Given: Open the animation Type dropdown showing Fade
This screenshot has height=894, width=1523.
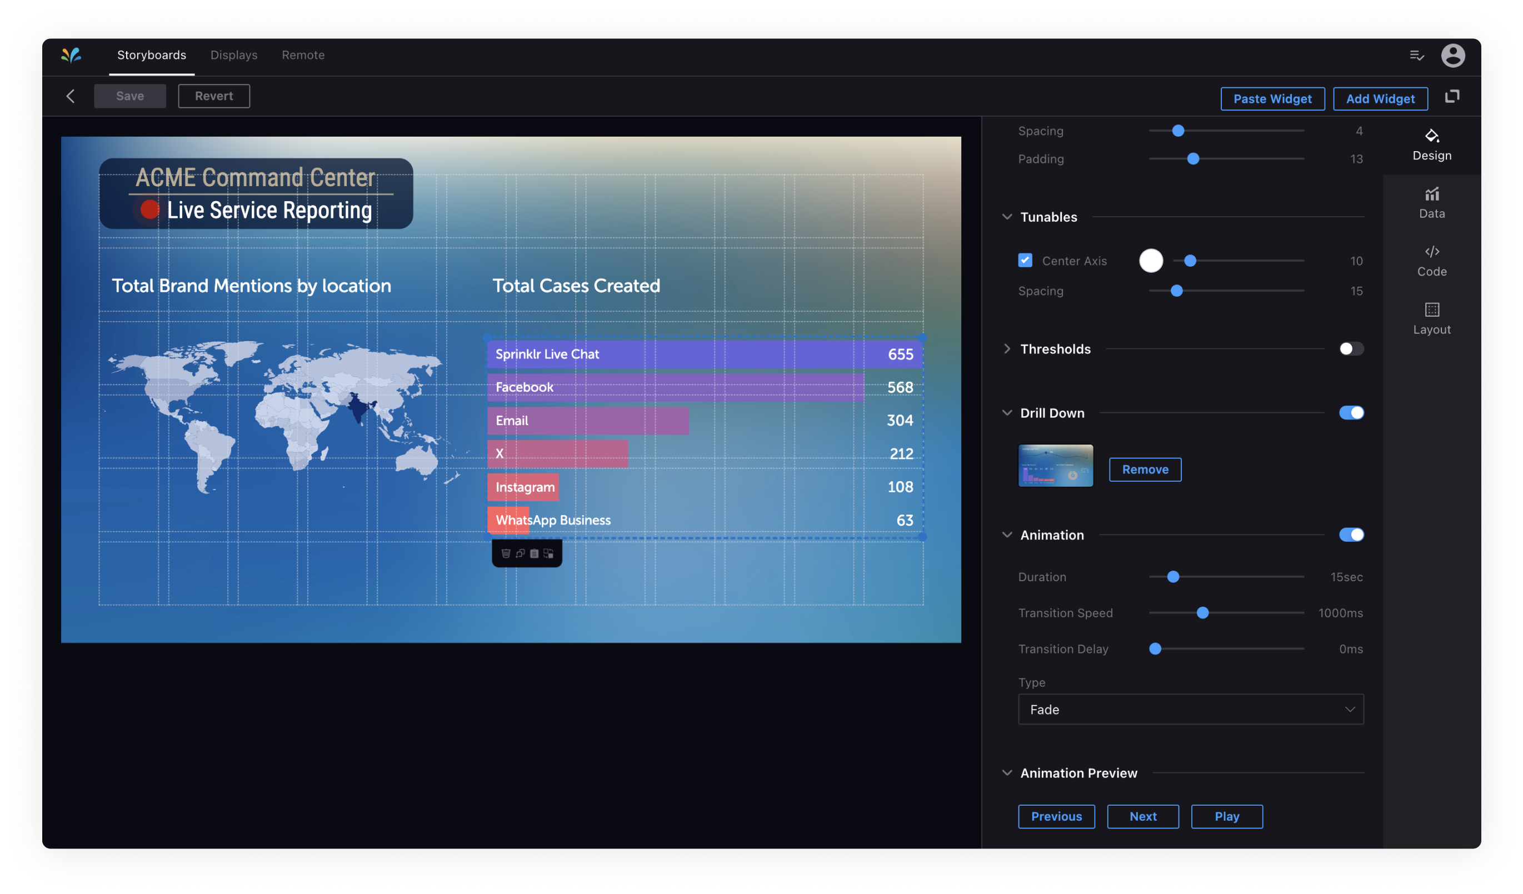Looking at the screenshot, I should click(1191, 709).
